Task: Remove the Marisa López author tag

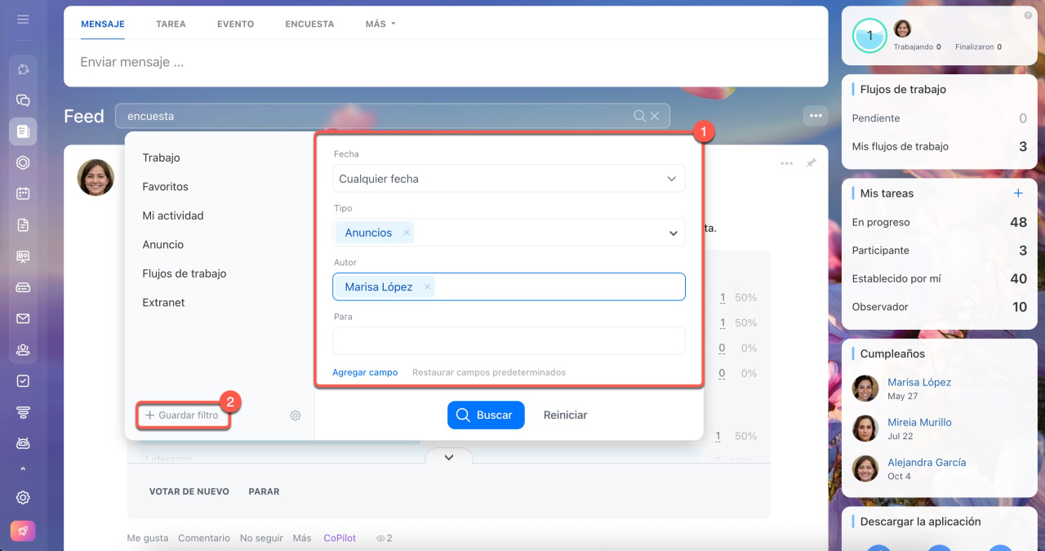Action: coord(427,287)
